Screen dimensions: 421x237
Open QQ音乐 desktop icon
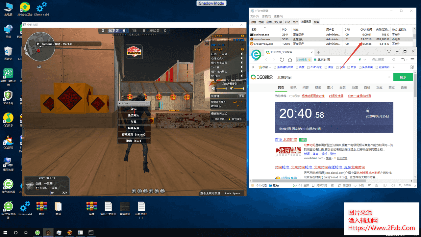coord(8,119)
